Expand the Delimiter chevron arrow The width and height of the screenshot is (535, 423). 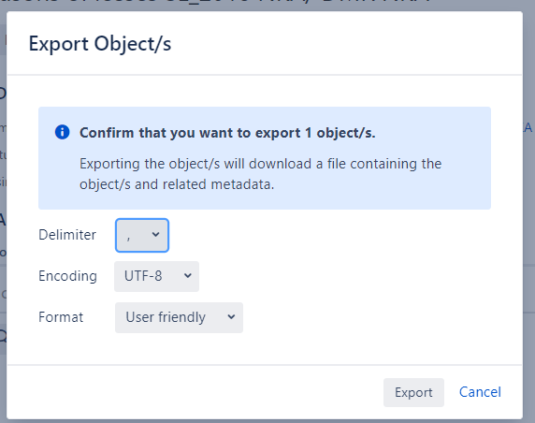[x=155, y=235]
